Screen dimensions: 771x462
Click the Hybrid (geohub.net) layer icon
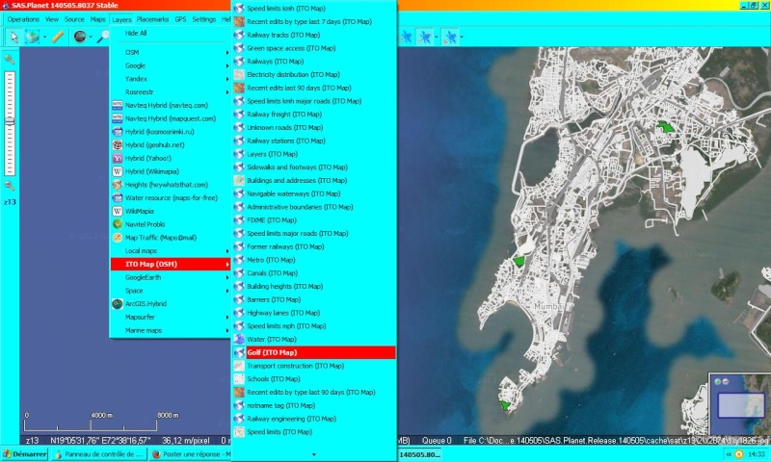click(117, 144)
